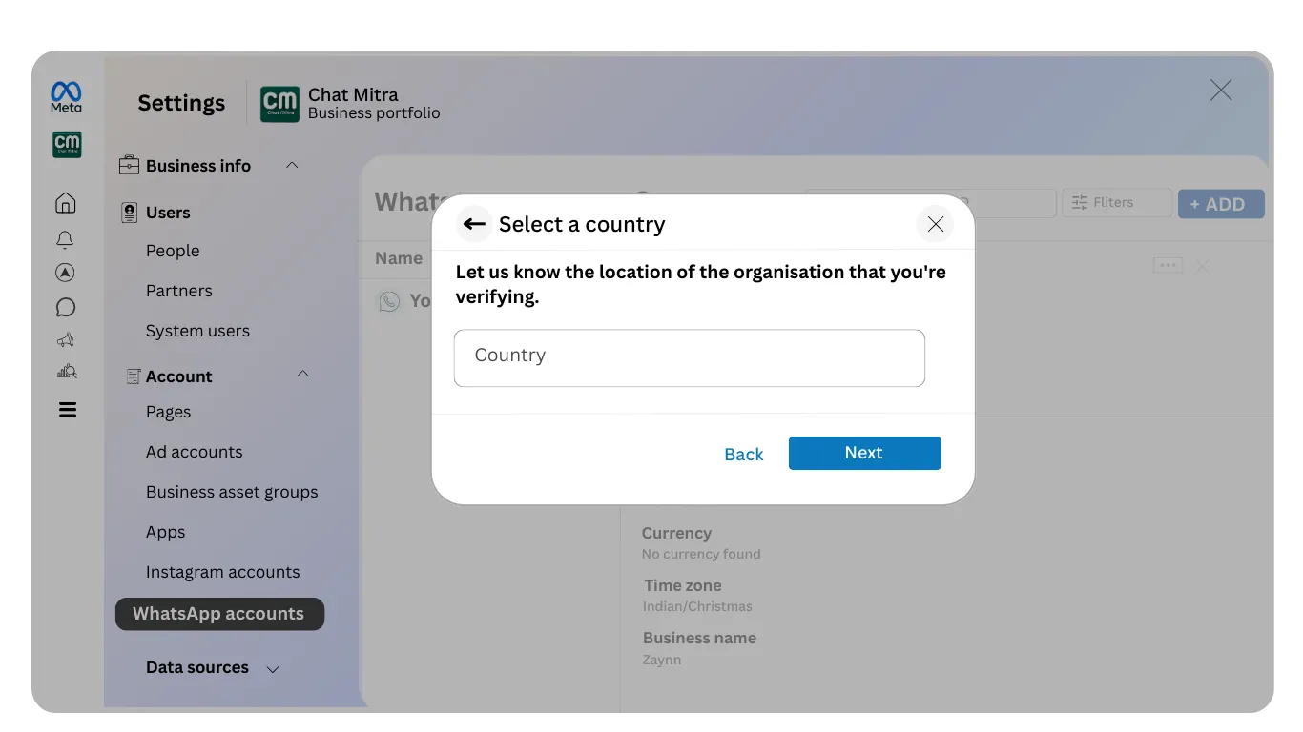This screenshot has width=1303, height=732.
Task: Click the Meta logo
Action: tap(65, 95)
